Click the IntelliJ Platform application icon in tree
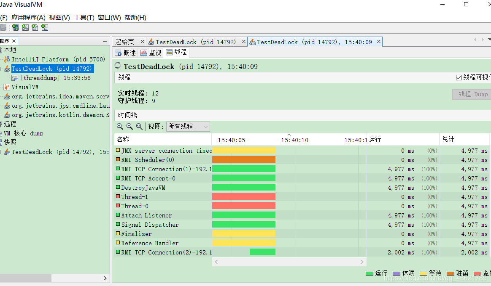The image size is (491, 286). 7,59
